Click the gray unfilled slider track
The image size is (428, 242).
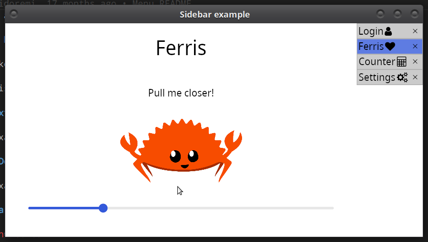(221, 208)
